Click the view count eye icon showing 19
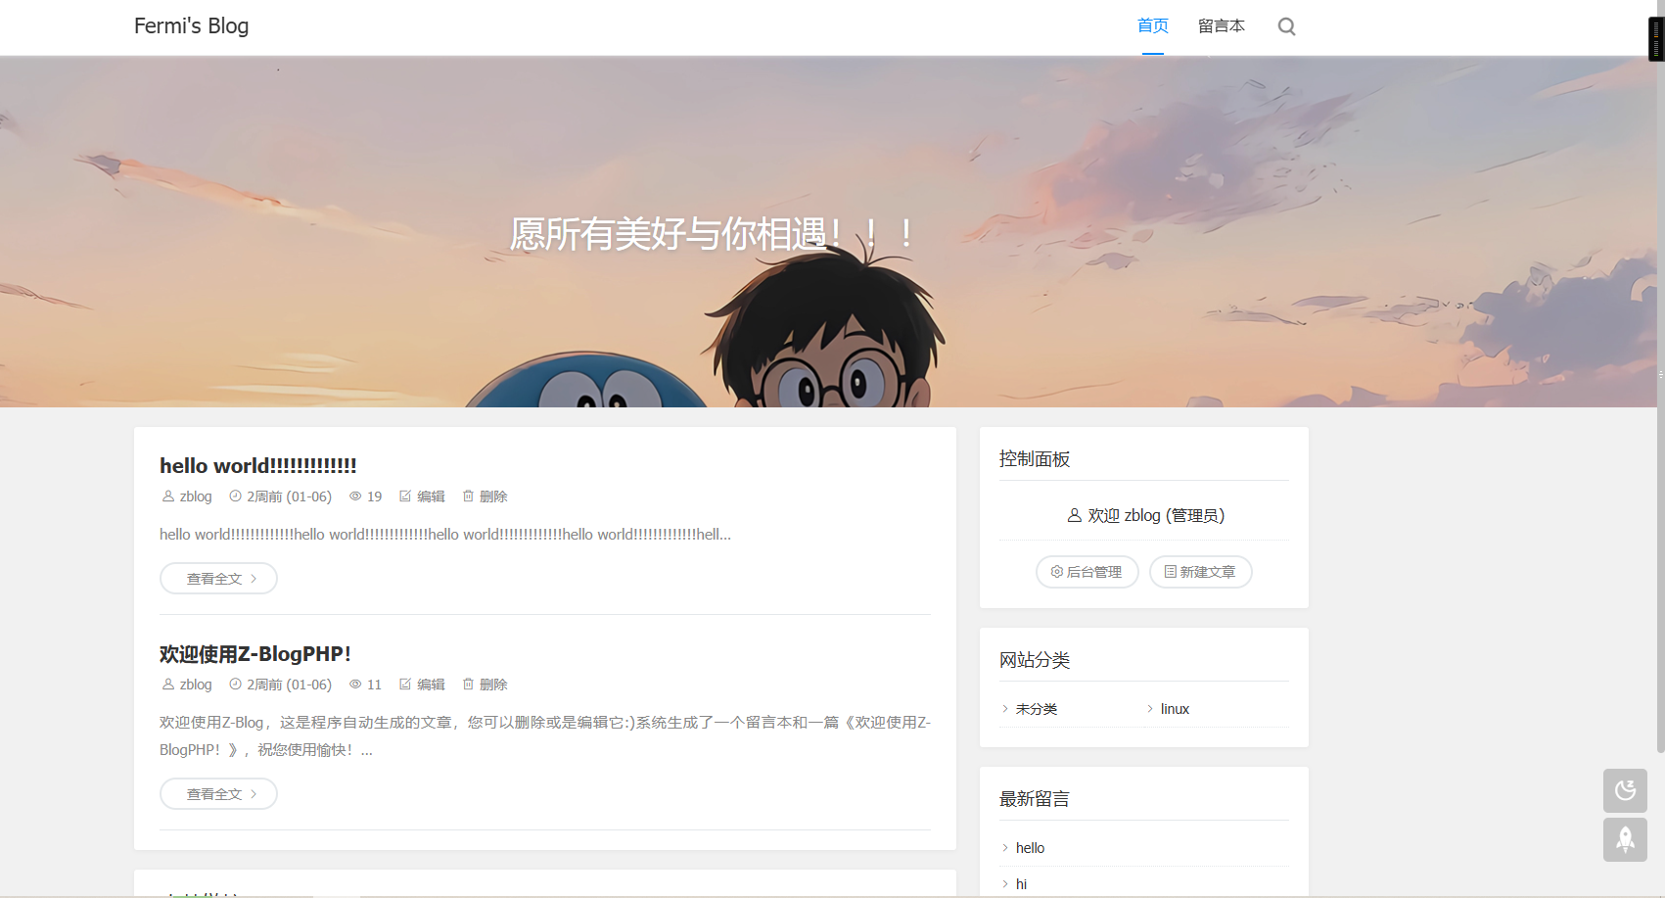The width and height of the screenshot is (1665, 898). [x=355, y=496]
